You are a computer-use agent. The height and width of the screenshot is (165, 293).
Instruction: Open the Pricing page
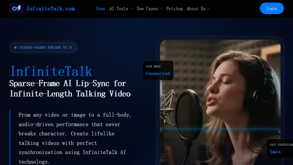[174, 9]
